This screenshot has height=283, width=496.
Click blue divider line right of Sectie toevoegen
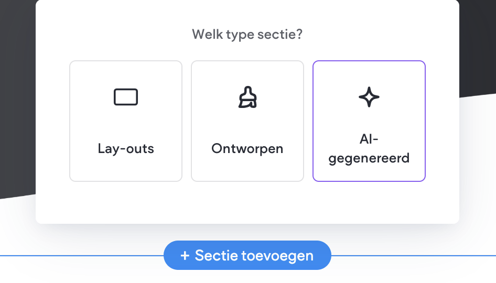point(414,256)
